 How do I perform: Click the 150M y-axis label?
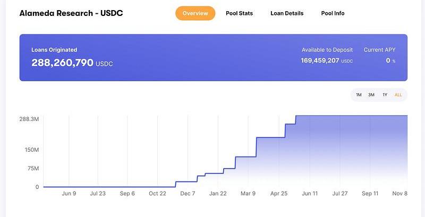pyautogui.click(x=31, y=150)
